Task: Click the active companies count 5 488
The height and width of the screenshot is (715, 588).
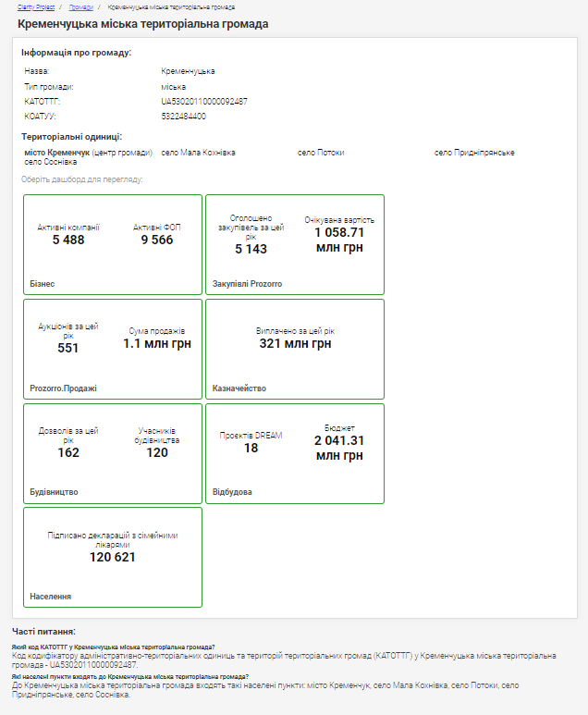Action: [x=68, y=240]
